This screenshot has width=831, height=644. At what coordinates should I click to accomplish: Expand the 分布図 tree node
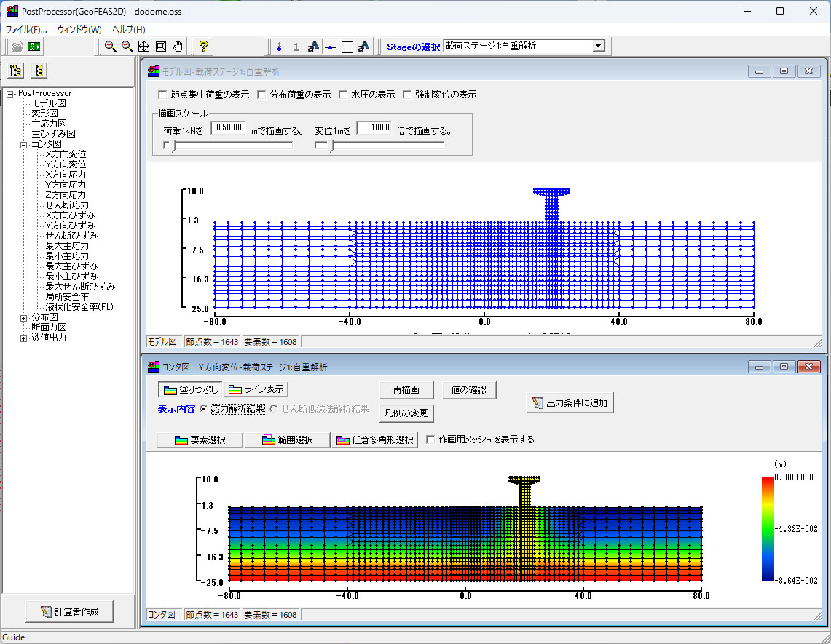click(24, 317)
